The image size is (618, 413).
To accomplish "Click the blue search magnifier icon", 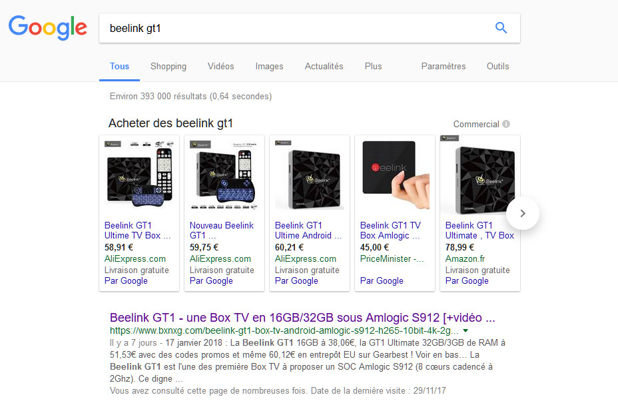I will tap(501, 27).
